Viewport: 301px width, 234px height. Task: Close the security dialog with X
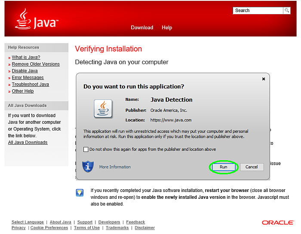pos(264,79)
